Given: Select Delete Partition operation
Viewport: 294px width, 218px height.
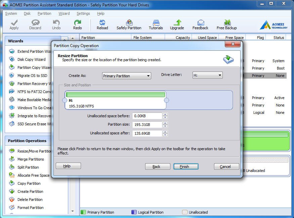Looking at the screenshot, I should [26, 200].
